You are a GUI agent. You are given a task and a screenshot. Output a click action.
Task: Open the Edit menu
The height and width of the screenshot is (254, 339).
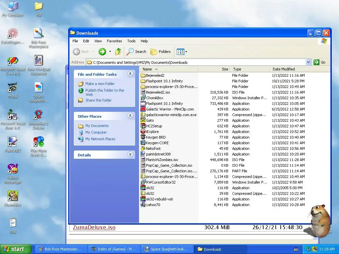point(86,41)
